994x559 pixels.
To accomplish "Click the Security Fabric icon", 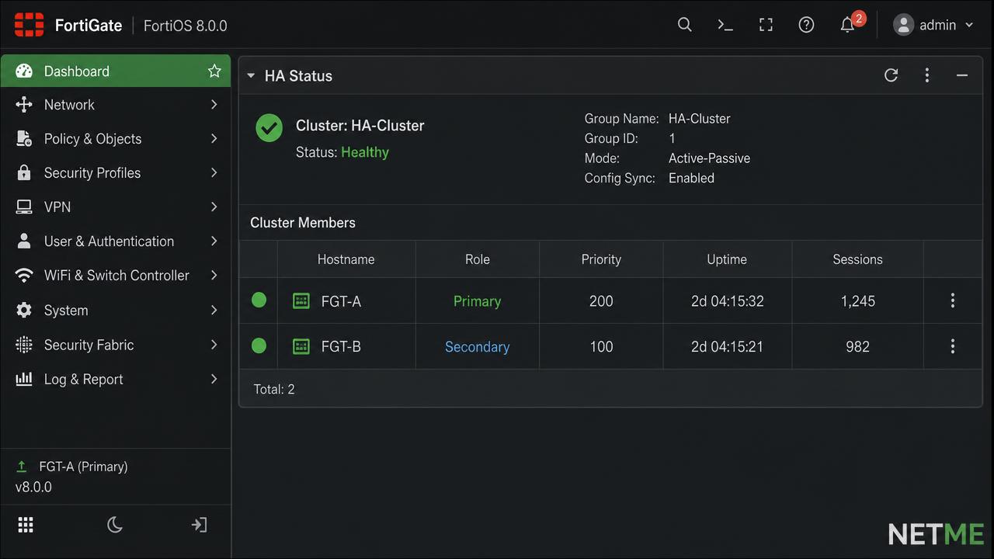I will coord(24,345).
